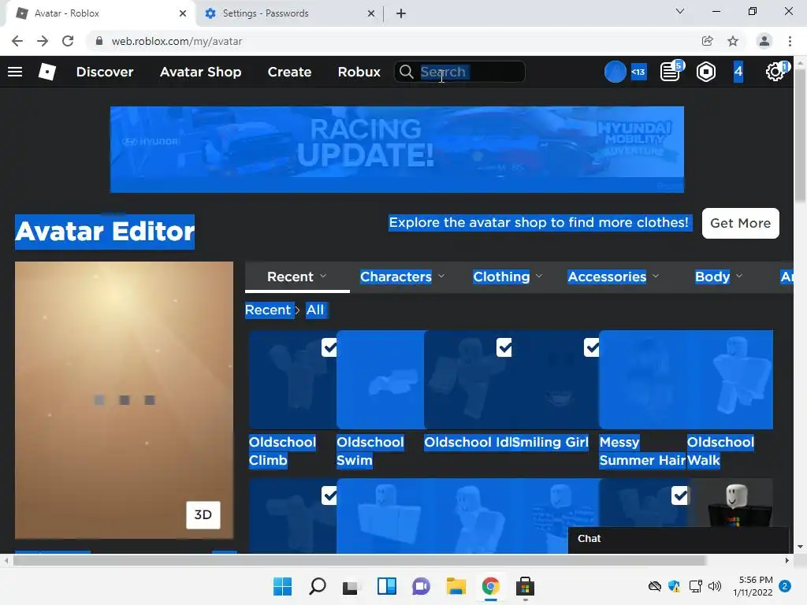Open Avatar Shop in navigation bar

200,72
